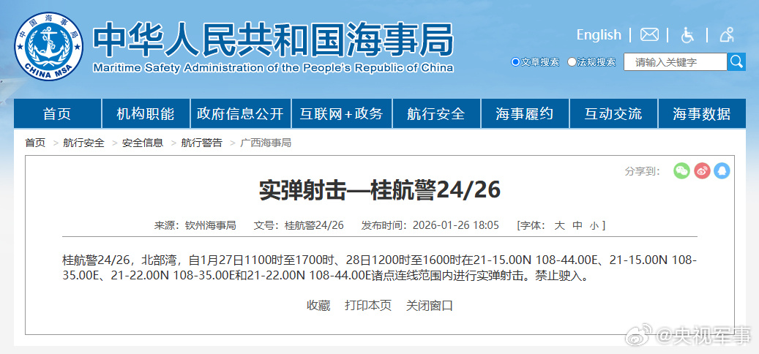Click the wheelchair accessibility icon
759x354 pixels.
688,35
